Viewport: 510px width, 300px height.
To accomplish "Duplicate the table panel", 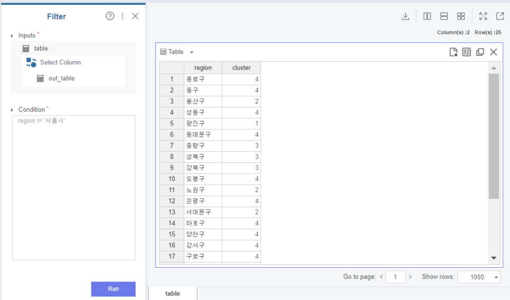I will pyautogui.click(x=480, y=52).
